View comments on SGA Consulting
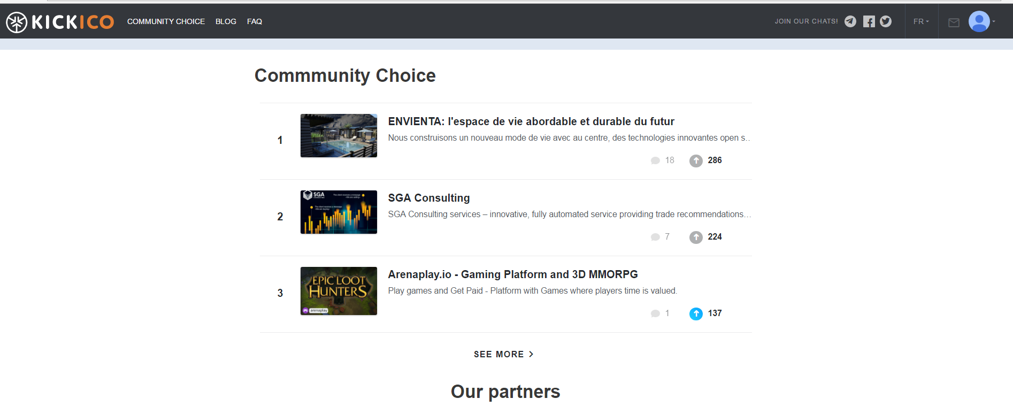This screenshot has width=1013, height=414. tap(660, 237)
